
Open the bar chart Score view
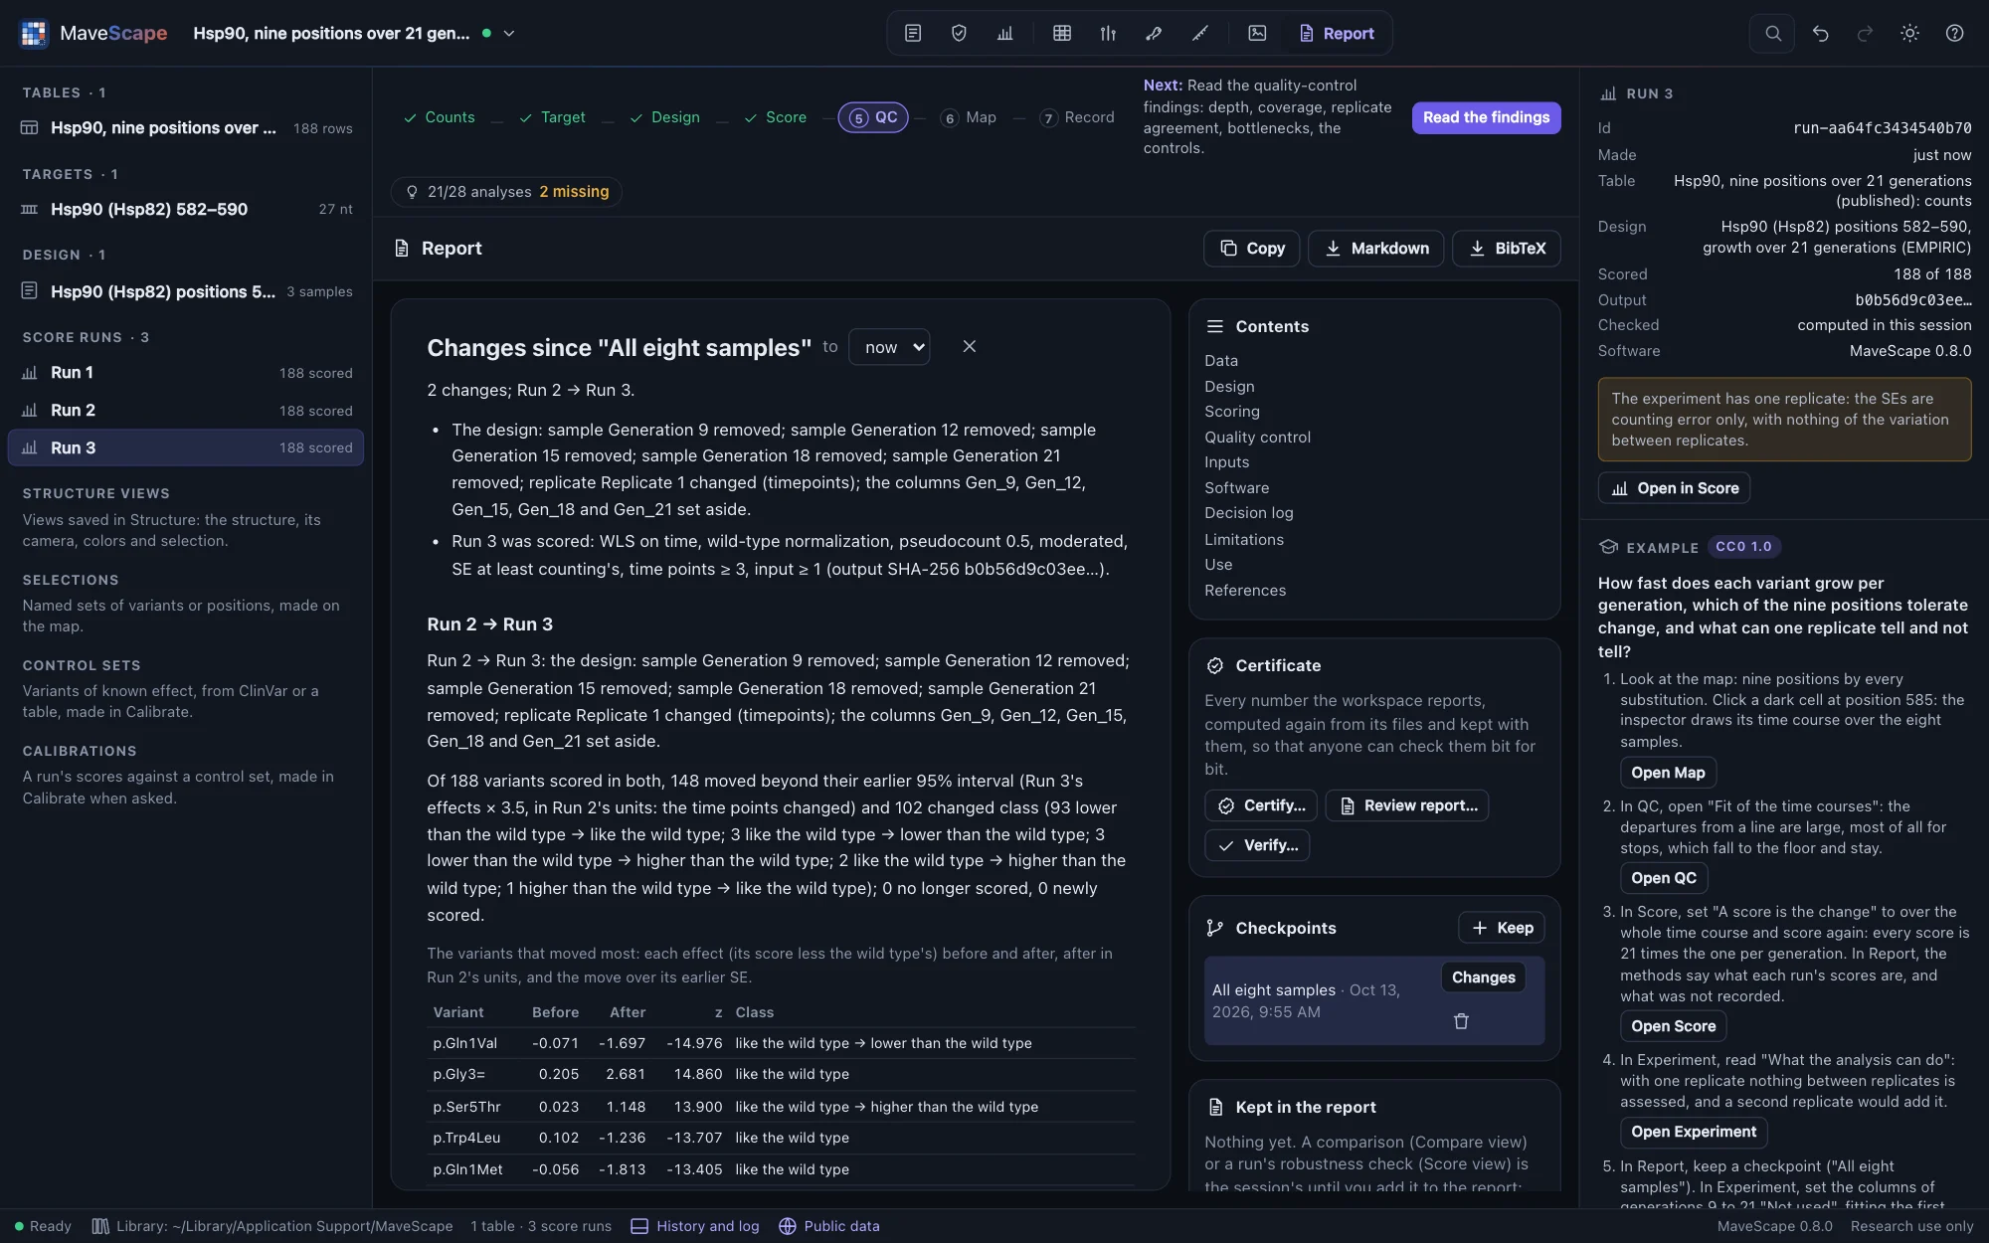tap(1004, 33)
